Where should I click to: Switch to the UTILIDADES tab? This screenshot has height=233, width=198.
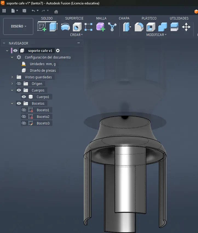(179, 18)
